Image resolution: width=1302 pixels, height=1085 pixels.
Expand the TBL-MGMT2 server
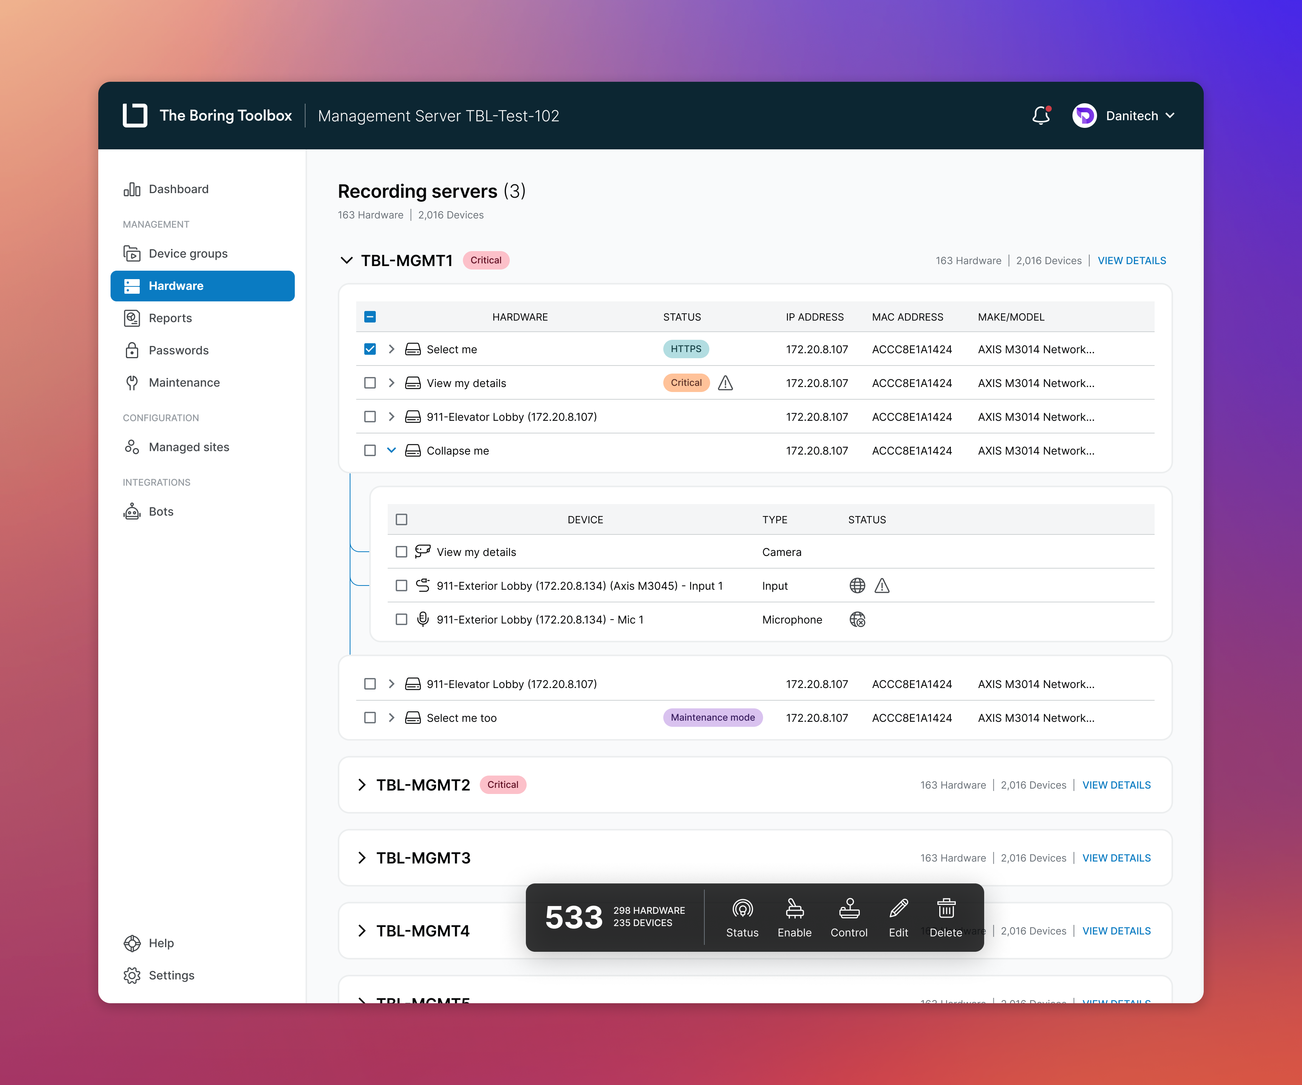click(362, 785)
